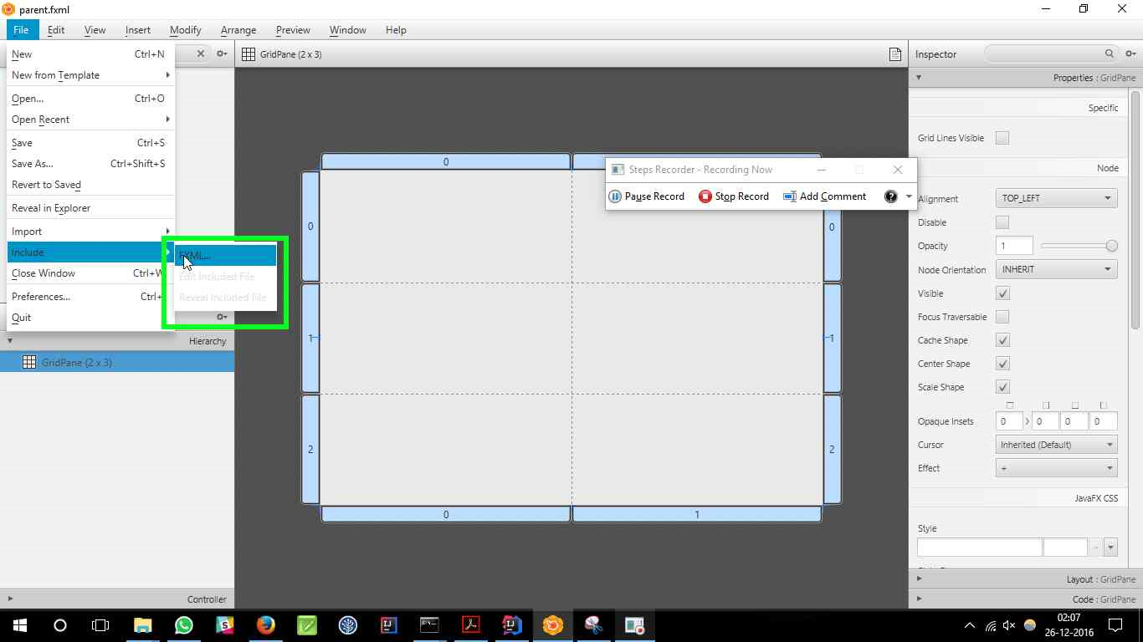The height and width of the screenshot is (642, 1143).
Task: Toggle the Focus Traversable checkbox
Action: (x=1002, y=317)
